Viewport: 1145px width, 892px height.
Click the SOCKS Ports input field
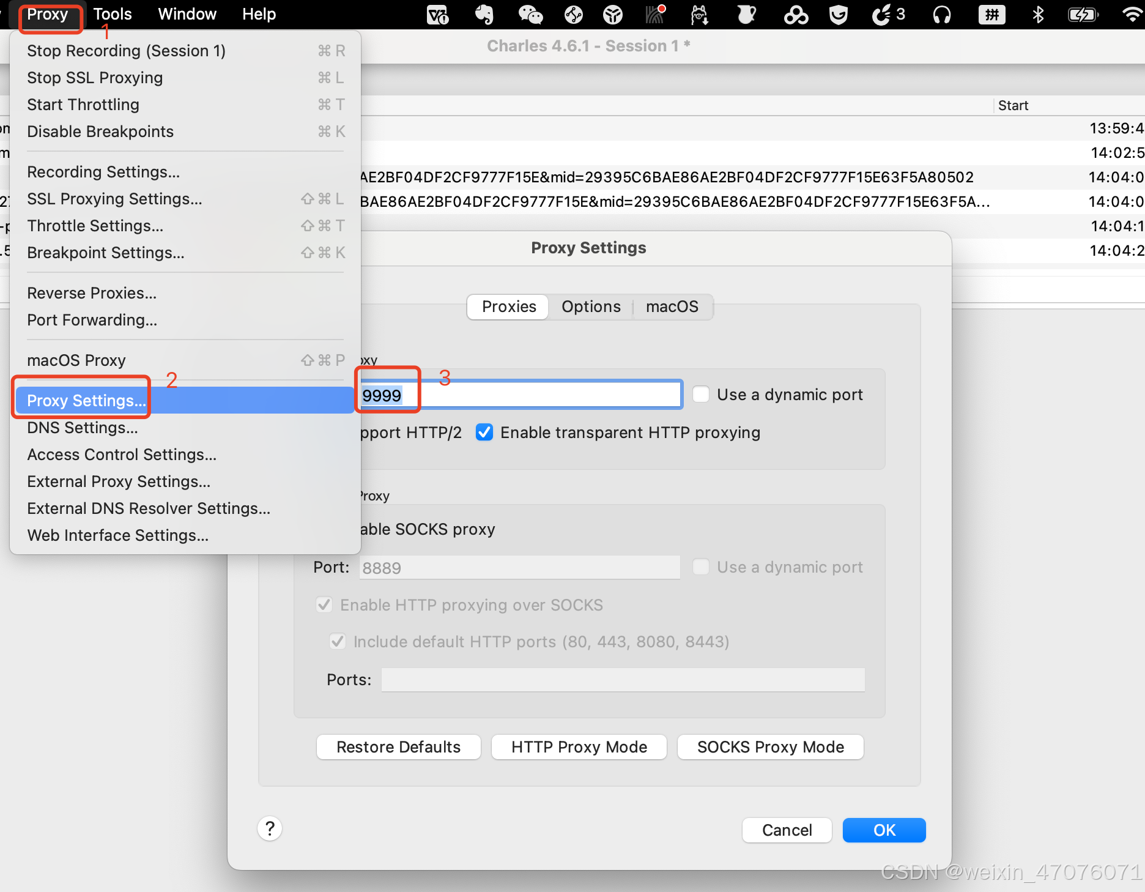623,680
